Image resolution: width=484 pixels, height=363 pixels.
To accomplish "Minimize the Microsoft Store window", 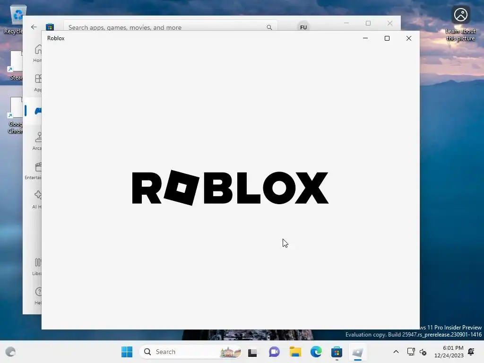I will point(346,23).
